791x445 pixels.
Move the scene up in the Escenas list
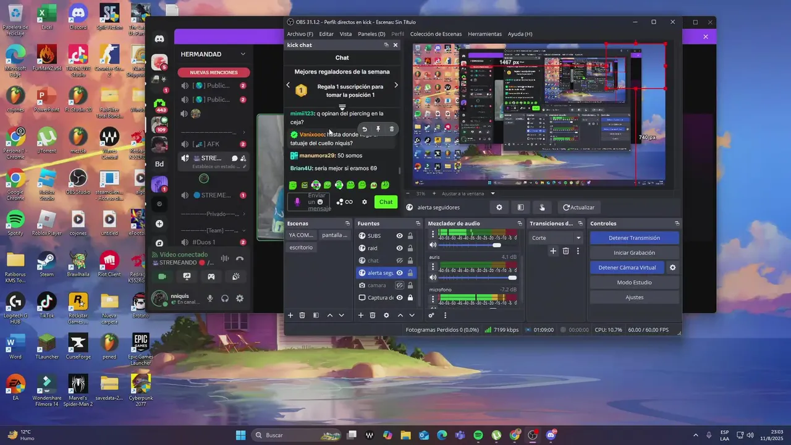pos(330,315)
